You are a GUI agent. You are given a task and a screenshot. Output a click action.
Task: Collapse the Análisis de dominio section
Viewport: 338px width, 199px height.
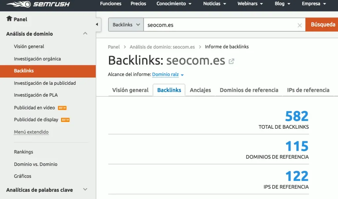point(85,33)
